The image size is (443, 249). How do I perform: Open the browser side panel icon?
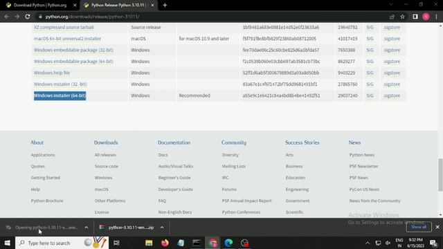pos(415,17)
